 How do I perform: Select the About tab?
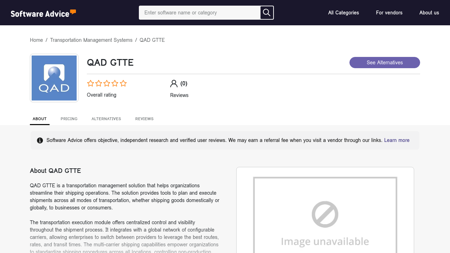(40, 119)
